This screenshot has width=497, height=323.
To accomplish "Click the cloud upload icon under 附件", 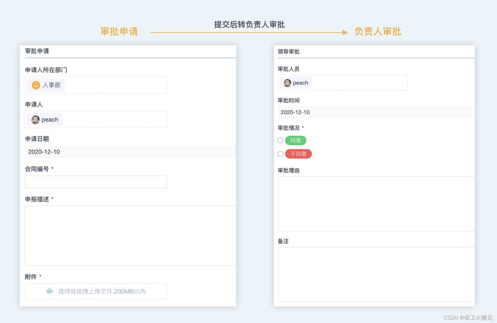I will coord(50,291).
